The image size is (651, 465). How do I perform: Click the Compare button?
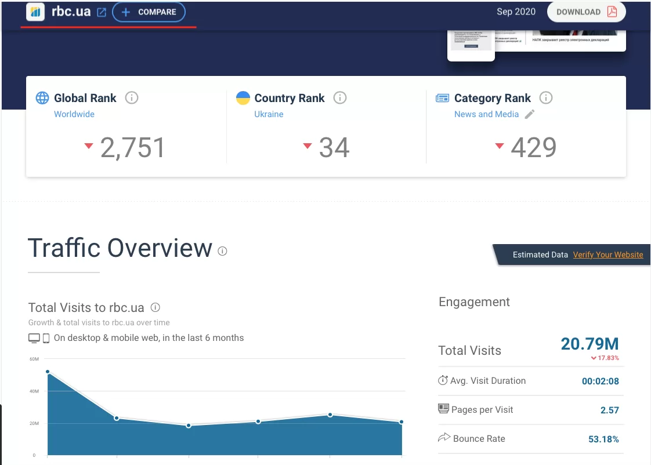click(149, 12)
